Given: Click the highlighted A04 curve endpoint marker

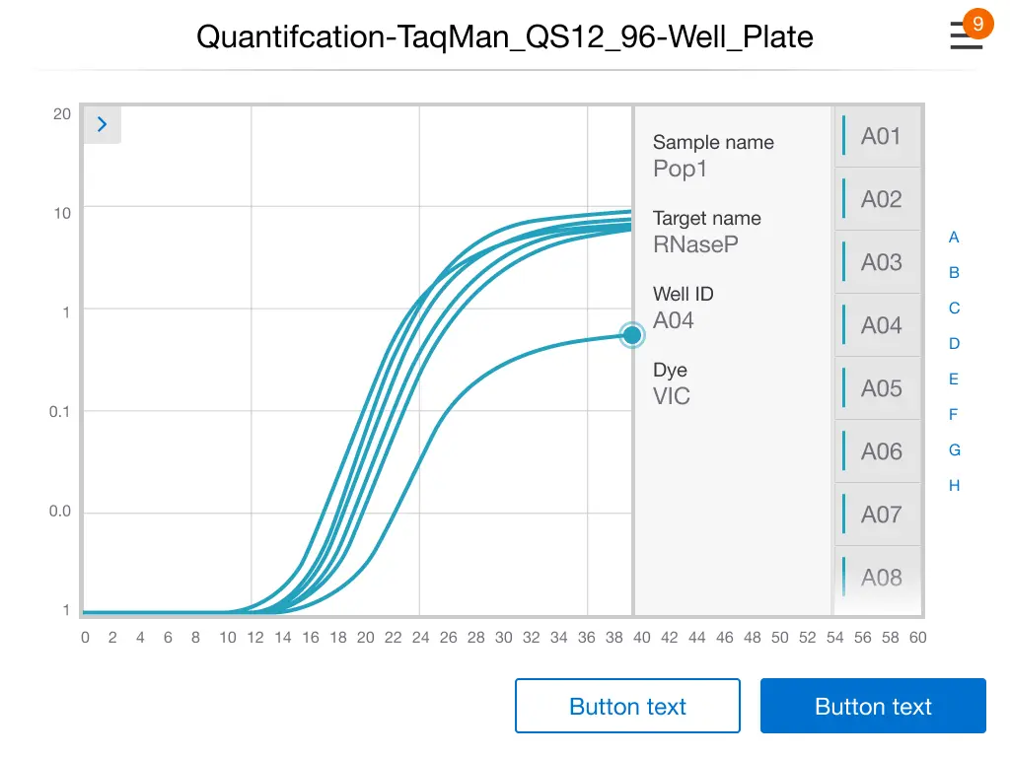Looking at the screenshot, I should (x=632, y=335).
